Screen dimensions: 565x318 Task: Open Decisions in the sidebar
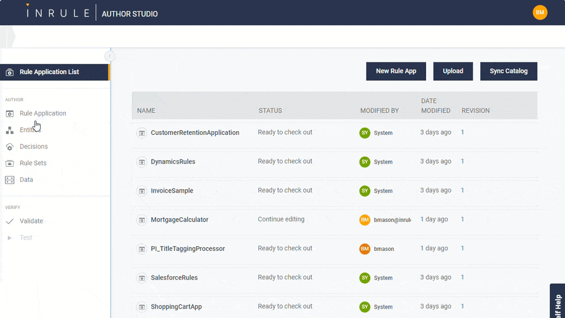tap(34, 147)
